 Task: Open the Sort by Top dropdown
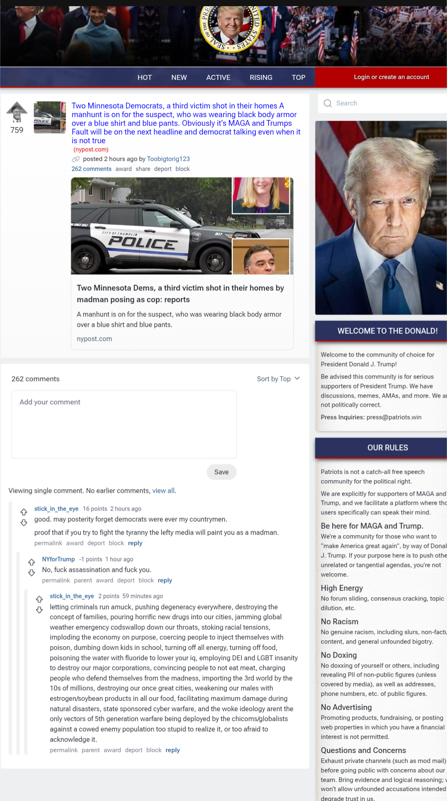pos(278,379)
